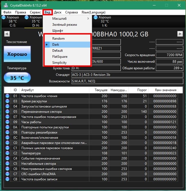The width and height of the screenshot is (186, 191).
Task: Select the D: H: disk status orb
Action: [27, 17]
